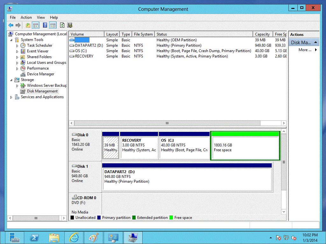The image size is (326, 244).
Task: Launch Internet Explorer from the taskbar
Action: click(74, 238)
